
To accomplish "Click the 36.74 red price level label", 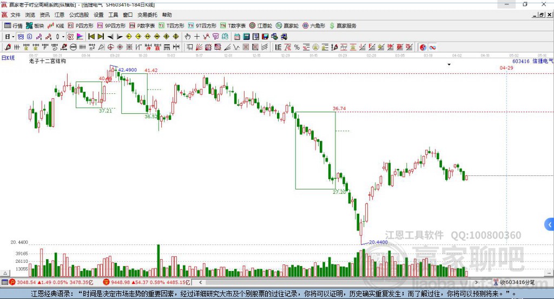I will (339, 108).
